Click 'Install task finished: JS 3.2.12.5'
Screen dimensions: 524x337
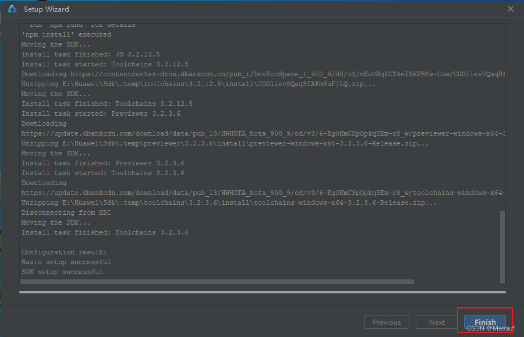pos(91,54)
